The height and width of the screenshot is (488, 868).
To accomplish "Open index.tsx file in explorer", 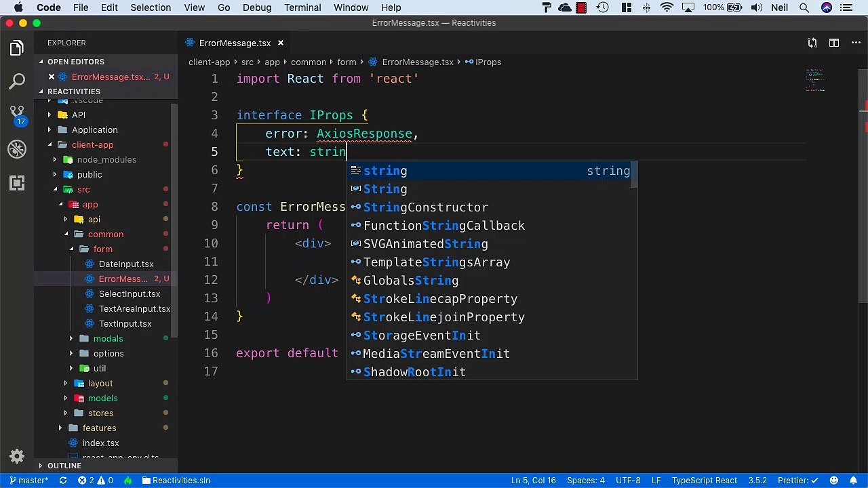I will (x=100, y=443).
